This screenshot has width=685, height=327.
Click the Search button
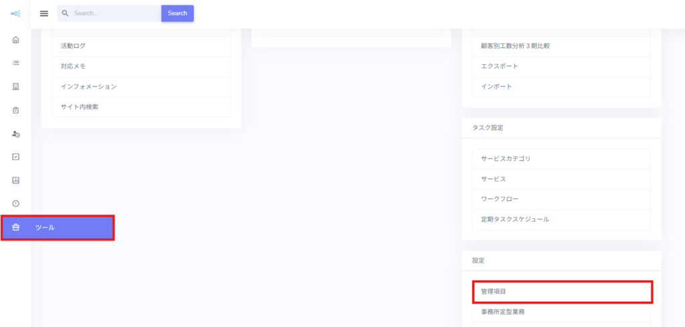tap(177, 13)
